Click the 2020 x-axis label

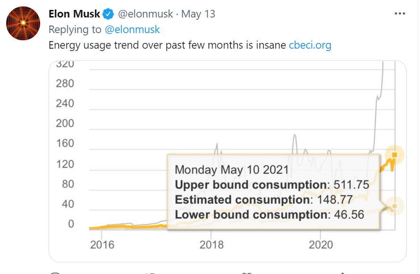pyautogui.click(x=320, y=245)
